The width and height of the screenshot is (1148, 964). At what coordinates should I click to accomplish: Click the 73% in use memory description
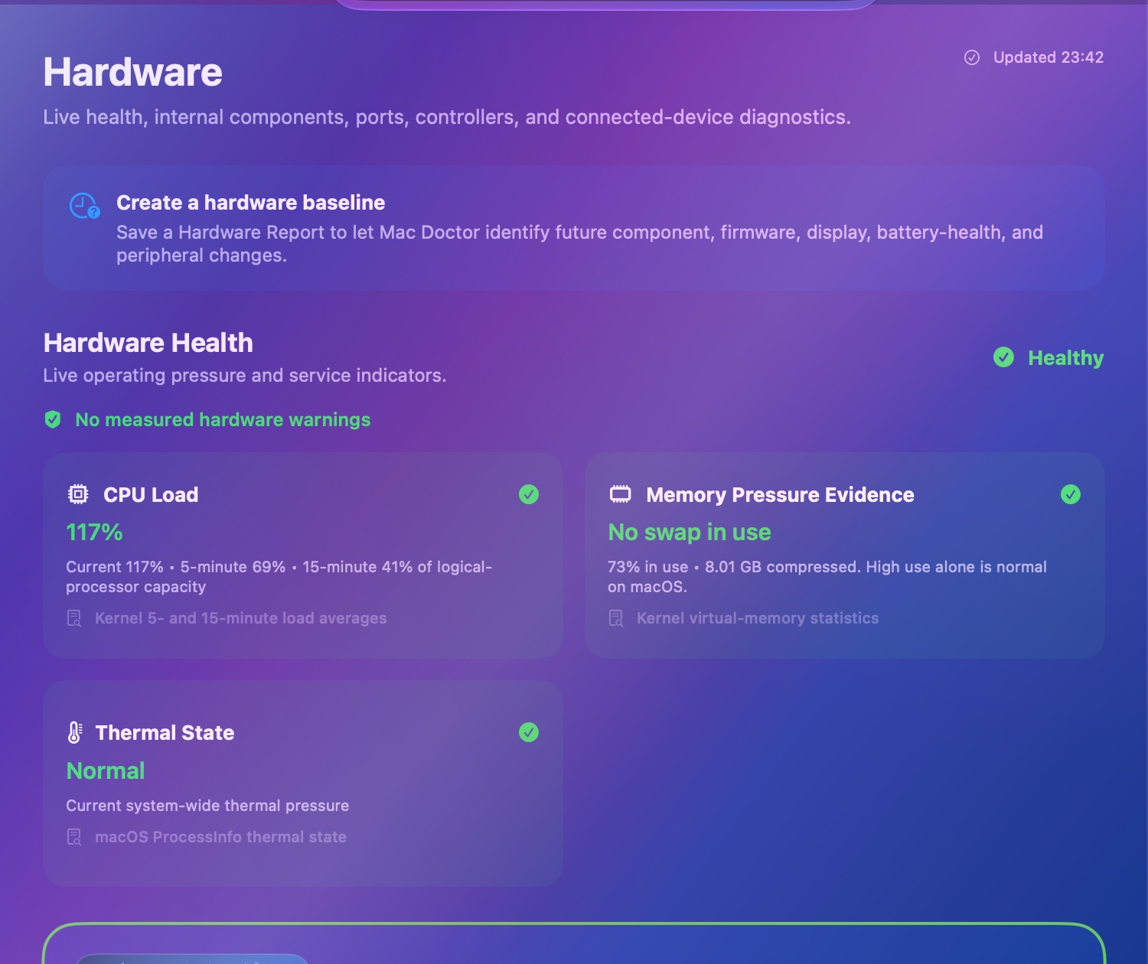pos(827,577)
